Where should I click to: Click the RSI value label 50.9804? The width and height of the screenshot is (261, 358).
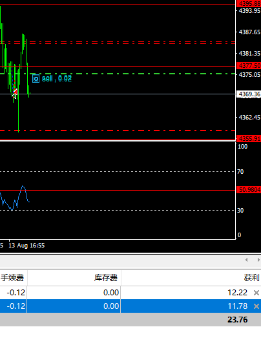pyautogui.click(x=249, y=190)
